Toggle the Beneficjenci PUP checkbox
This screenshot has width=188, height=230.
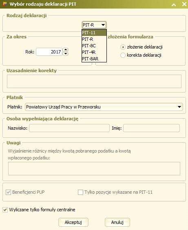point(8,192)
